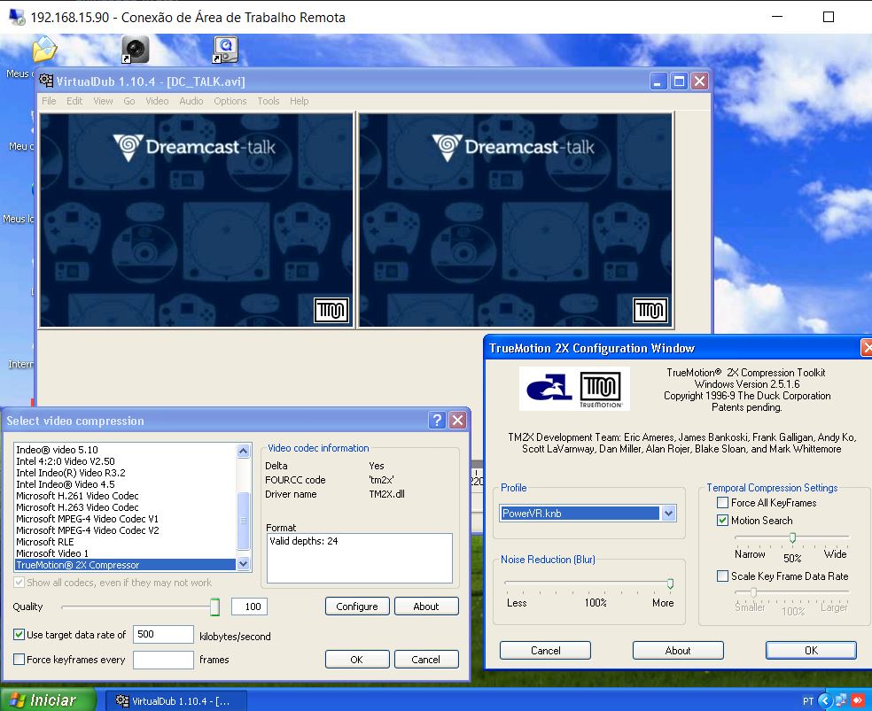Enable Scale Key Frame Data Rate checkbox

(x=722, y=576)
